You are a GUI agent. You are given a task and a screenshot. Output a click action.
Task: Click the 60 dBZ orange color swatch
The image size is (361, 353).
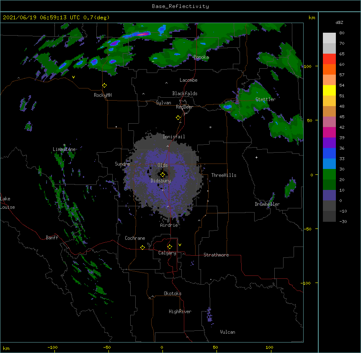coord(329,69)
